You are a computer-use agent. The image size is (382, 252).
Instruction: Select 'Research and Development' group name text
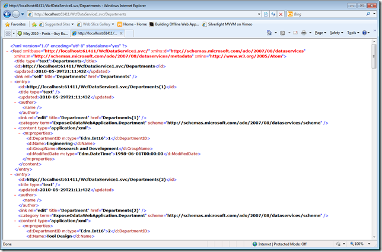click(x=88, y=149)
